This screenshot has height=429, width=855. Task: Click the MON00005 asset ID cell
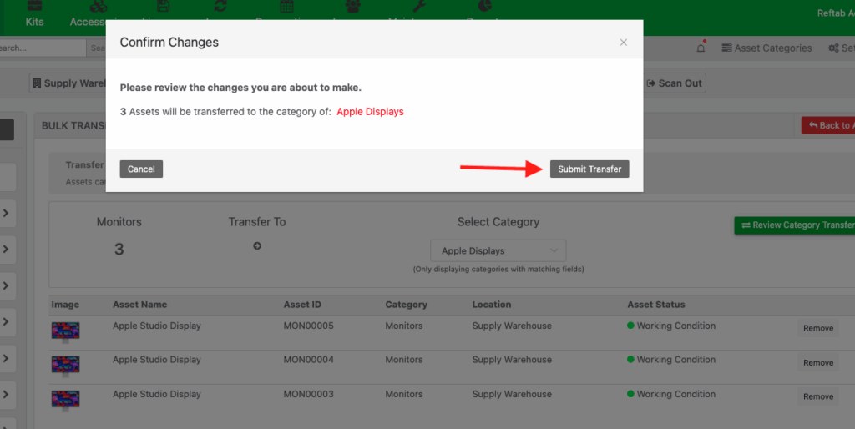309,326
